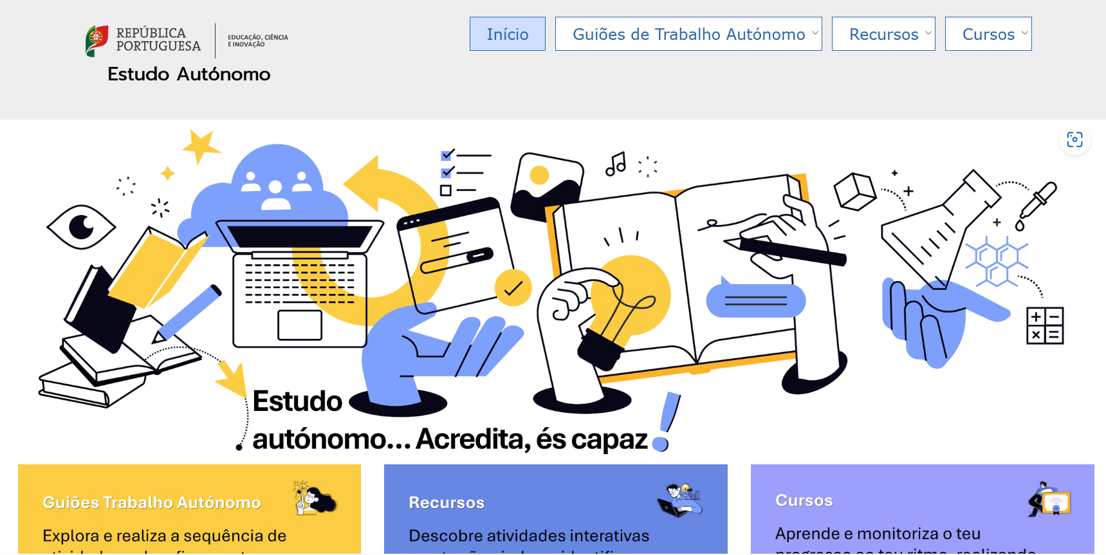1106x555 pixels.
Task: Click the calculator symbol in the banner
Action: tap(1044, 325)
